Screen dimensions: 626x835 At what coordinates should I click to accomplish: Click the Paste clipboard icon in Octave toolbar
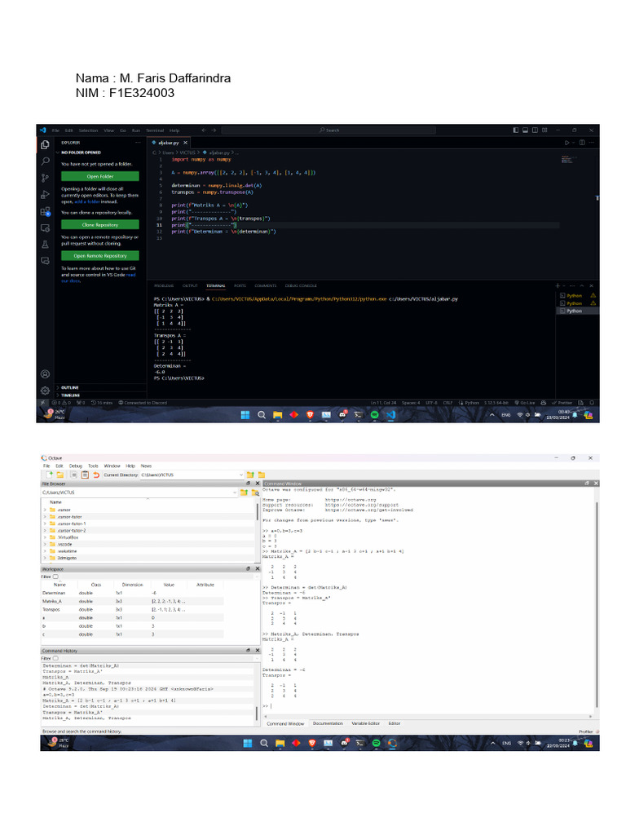(85, 475)
